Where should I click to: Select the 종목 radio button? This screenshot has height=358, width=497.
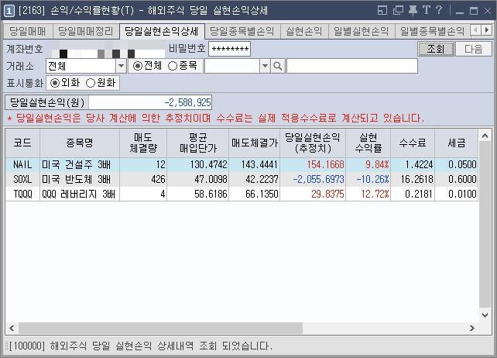coord(173,66)
